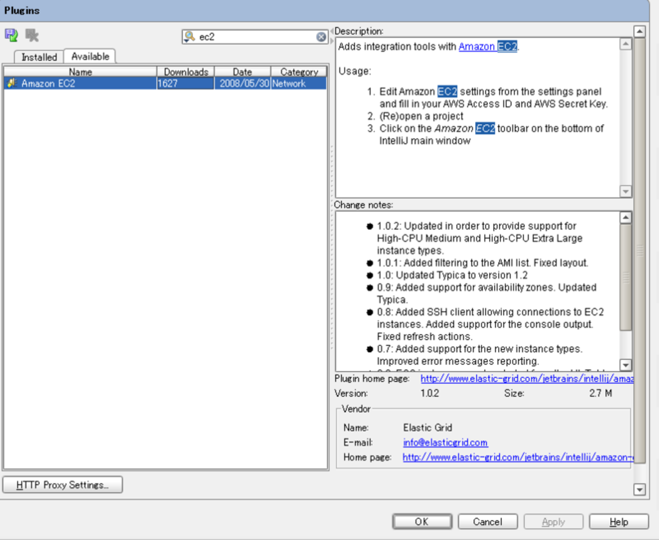The image size is (659, 540).
Task: Click the change note 1.0: Updated Typica
Action: coord(452,275)
